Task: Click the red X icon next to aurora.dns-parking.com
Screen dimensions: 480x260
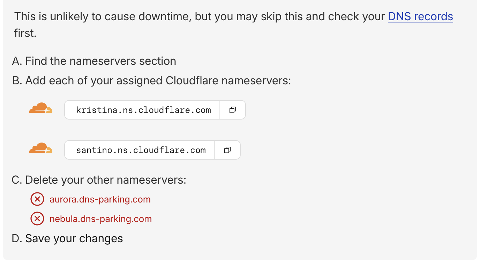Action: pyautogui.click(x=37, y=199)
